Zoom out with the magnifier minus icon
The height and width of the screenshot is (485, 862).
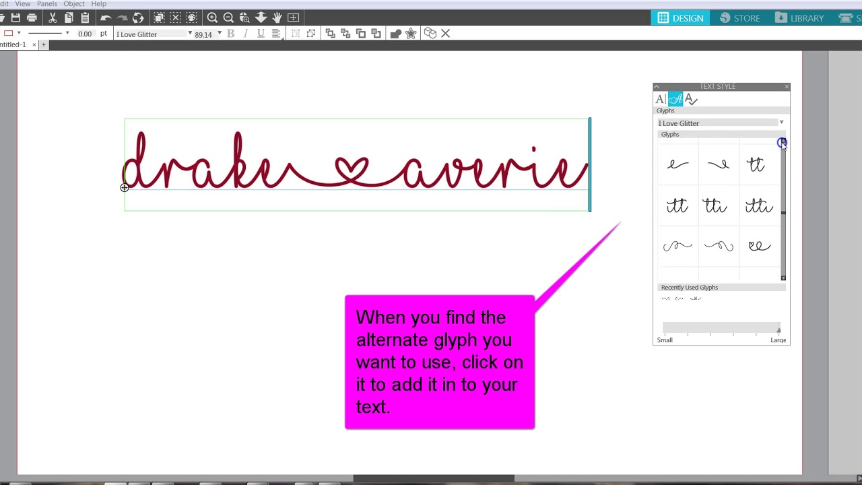click(228, 18)
